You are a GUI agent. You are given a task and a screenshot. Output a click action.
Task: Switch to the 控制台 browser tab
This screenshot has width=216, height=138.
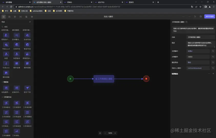click(78, 2)
